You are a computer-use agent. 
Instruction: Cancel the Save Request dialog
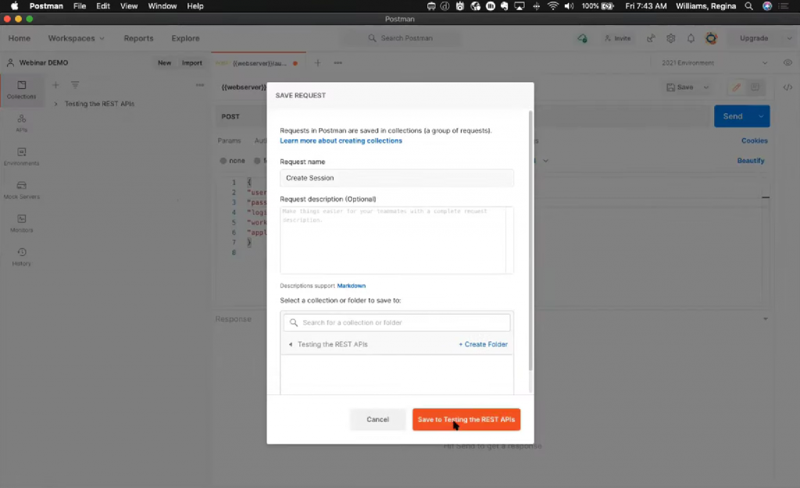tap(377, 419)
